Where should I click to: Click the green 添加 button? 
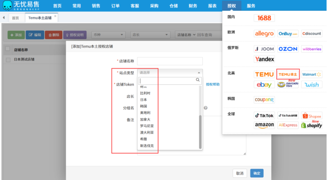16,35
